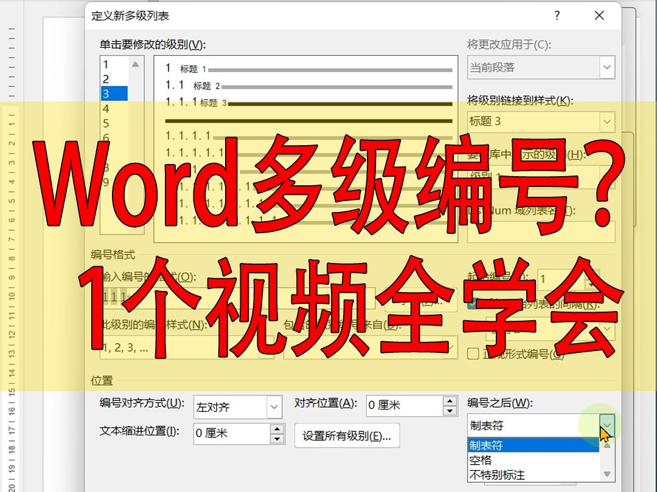This screenshot has width=657, height=492.
Task: Click the 1.1.1 标题 3 preview line
Action: click(309, 103)
